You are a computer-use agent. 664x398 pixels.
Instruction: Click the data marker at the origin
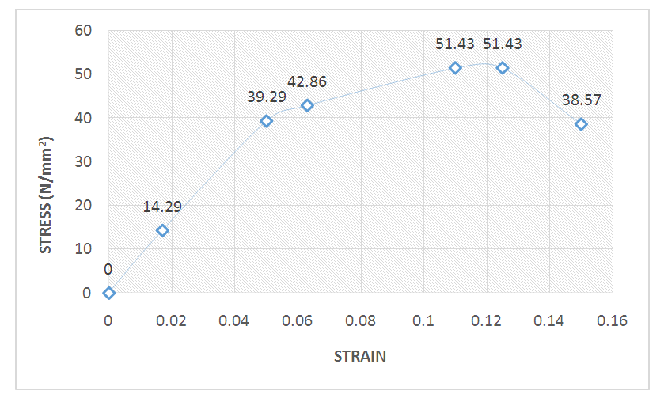pyautogui.click(x=109, y=293)
